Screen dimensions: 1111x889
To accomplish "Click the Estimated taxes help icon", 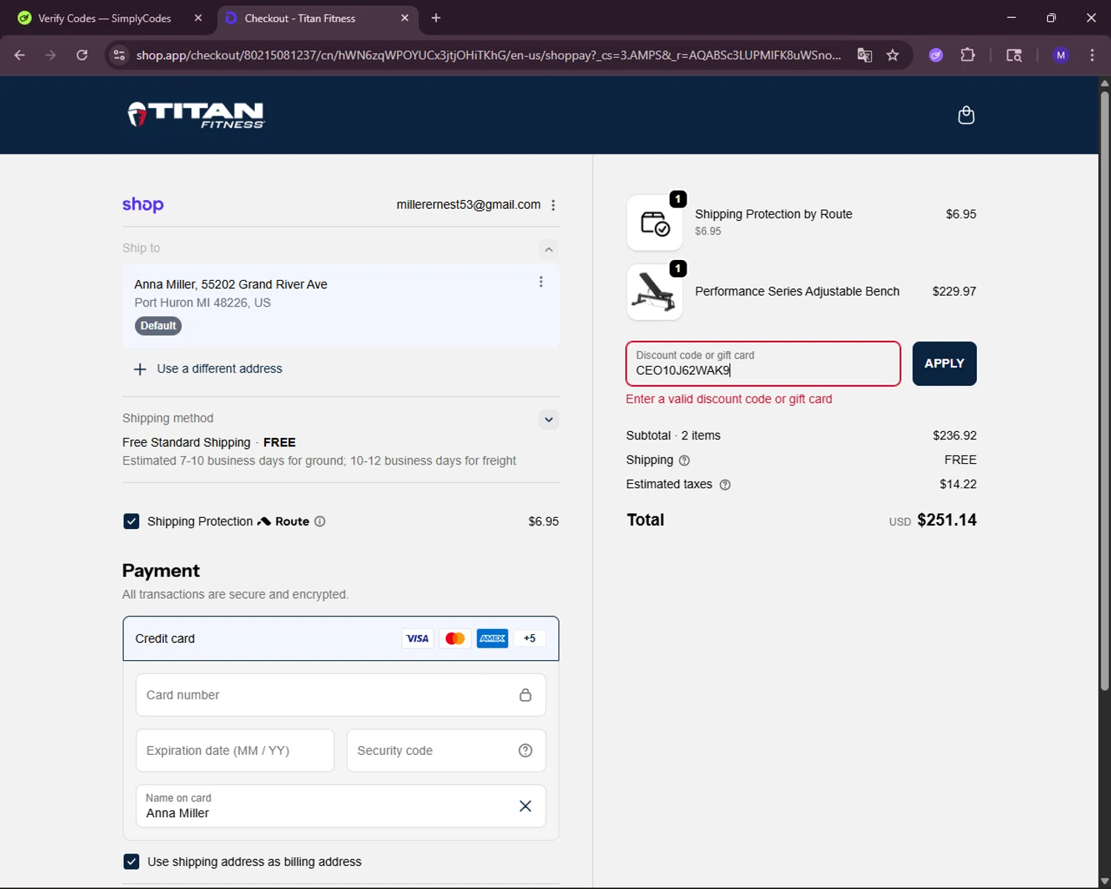I will pyautogui.click(x=725, y=485).
